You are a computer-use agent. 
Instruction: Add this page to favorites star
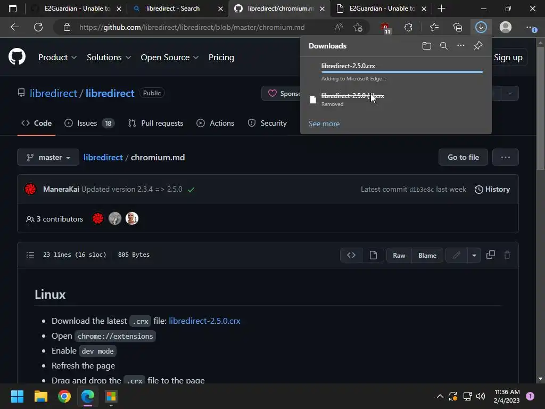pos(358,27)
